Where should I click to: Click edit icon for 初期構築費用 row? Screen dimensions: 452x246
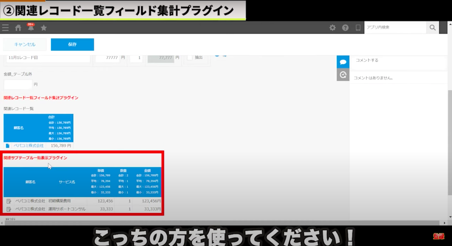(9, 201)
